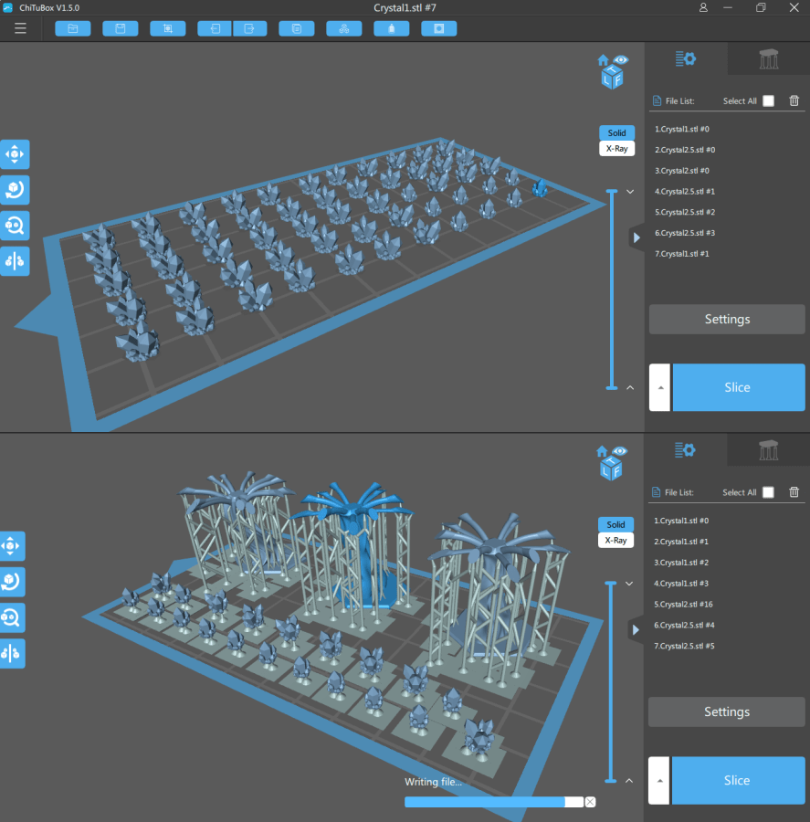Collapse side panel arrow beside Crystal2.5.stl #4 entry
Viewport: 810px width, 822px height.
[636, 629]
